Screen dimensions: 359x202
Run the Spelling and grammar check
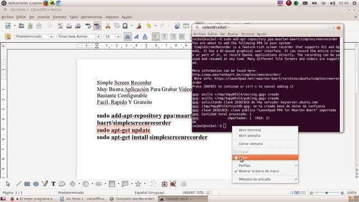point(88,26)
